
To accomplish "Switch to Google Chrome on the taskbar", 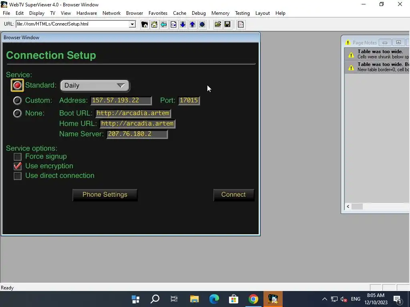I will coord(253,299).
